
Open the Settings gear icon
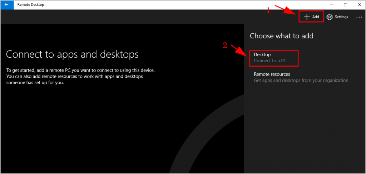pos(330,17)
